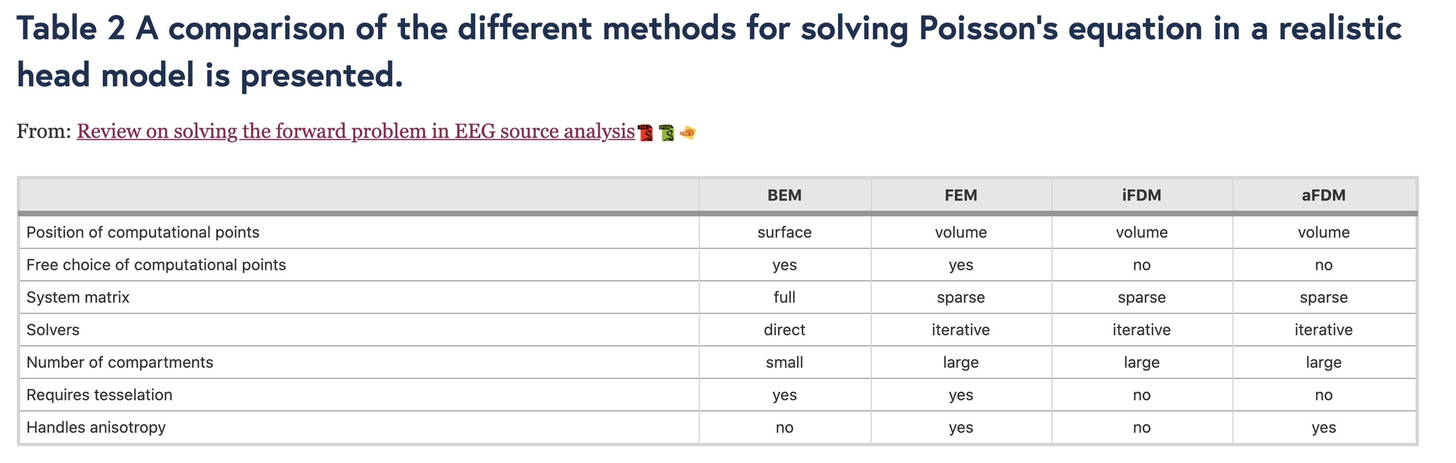This screenshot has width=1456, height=463.
Task: Select the iFDM column header
Action: 1141,196
